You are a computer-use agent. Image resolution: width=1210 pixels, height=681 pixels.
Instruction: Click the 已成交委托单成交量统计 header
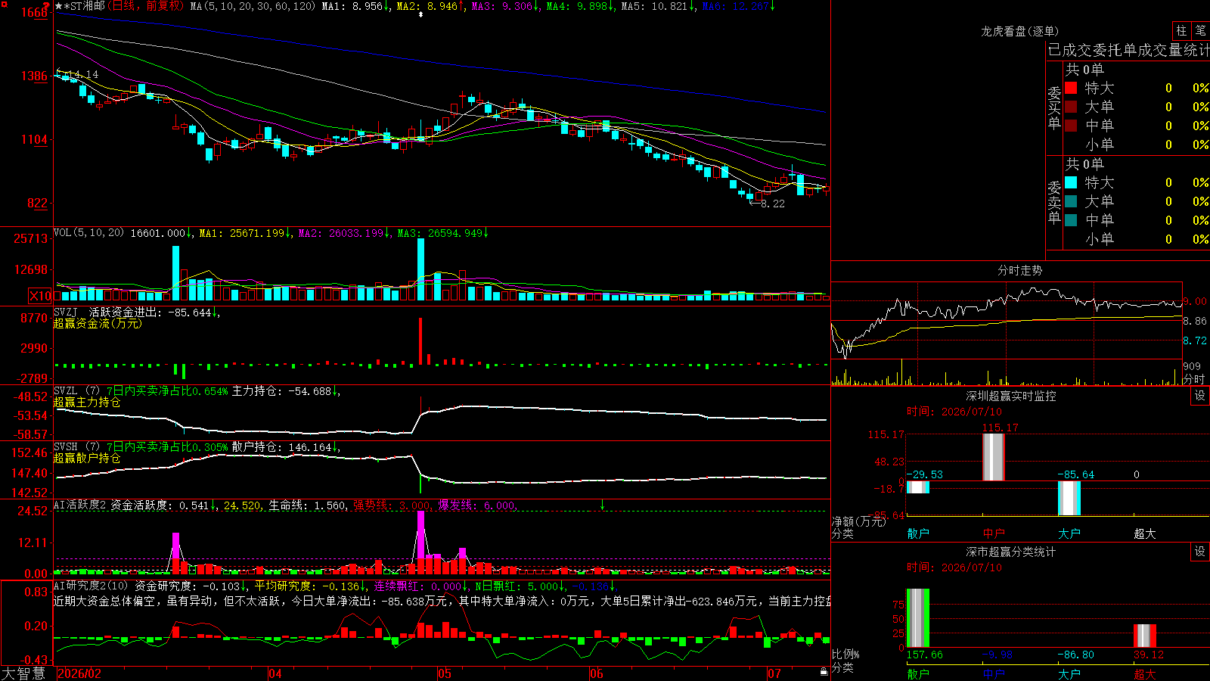1128,50
